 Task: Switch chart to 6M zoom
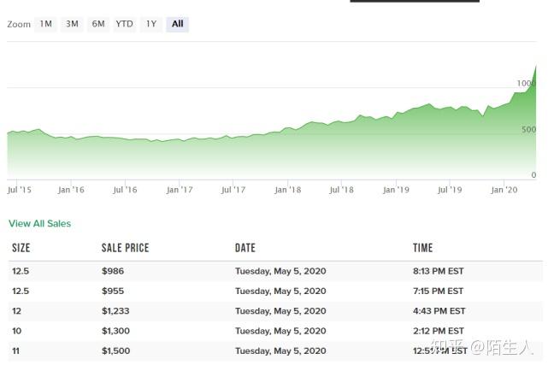[x=98, y=24]
